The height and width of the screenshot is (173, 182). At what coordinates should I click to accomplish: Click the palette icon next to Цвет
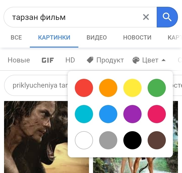(136, 60)
